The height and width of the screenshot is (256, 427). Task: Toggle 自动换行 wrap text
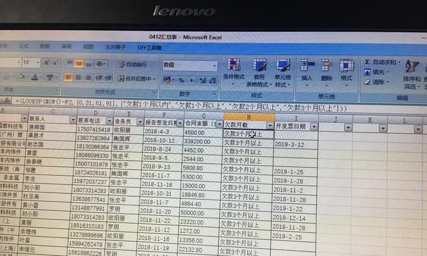[x=133, y=65]
